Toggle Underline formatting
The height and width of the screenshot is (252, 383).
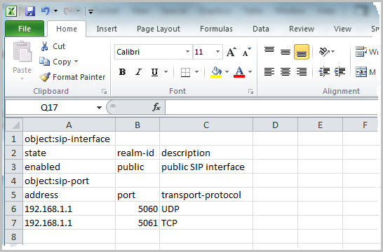[x=154, y=72]
